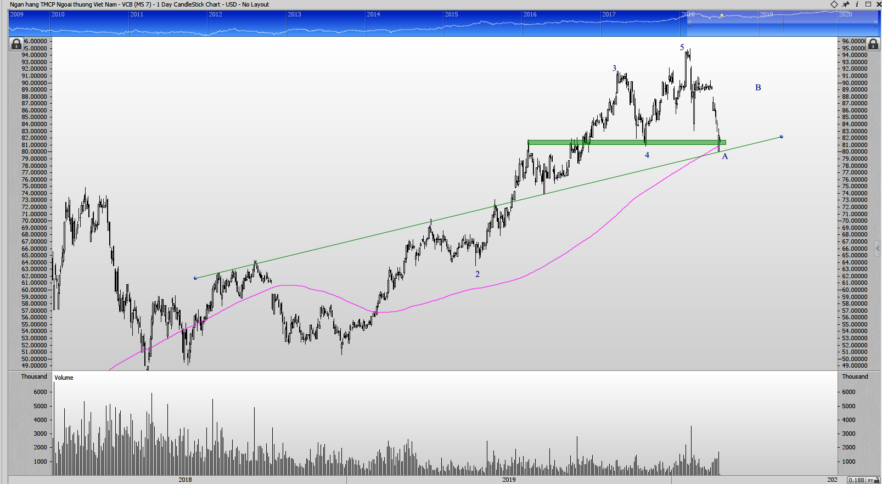Toggle the XY lock at bottom right
Image resolution: width=882 pixels, height=484 pixels.
(x=873, y=480)
